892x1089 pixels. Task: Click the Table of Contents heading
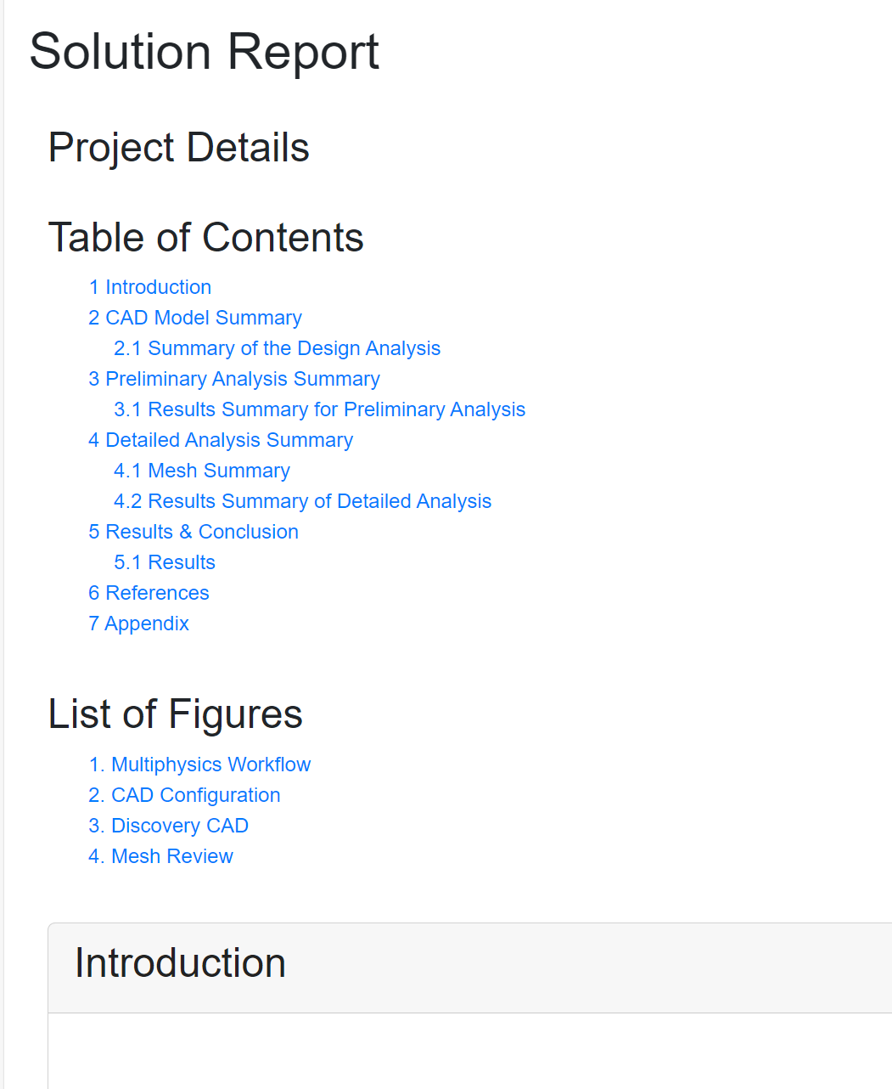pos(206,238)
